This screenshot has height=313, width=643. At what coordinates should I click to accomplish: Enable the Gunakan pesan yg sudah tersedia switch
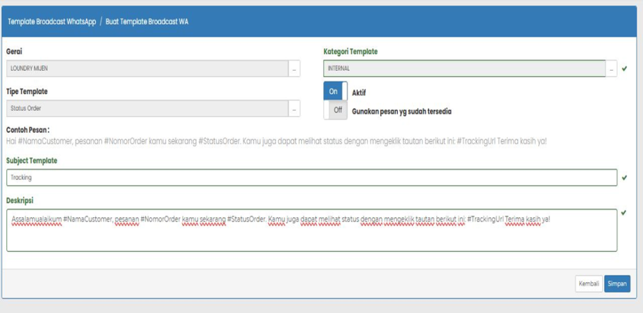335,110
